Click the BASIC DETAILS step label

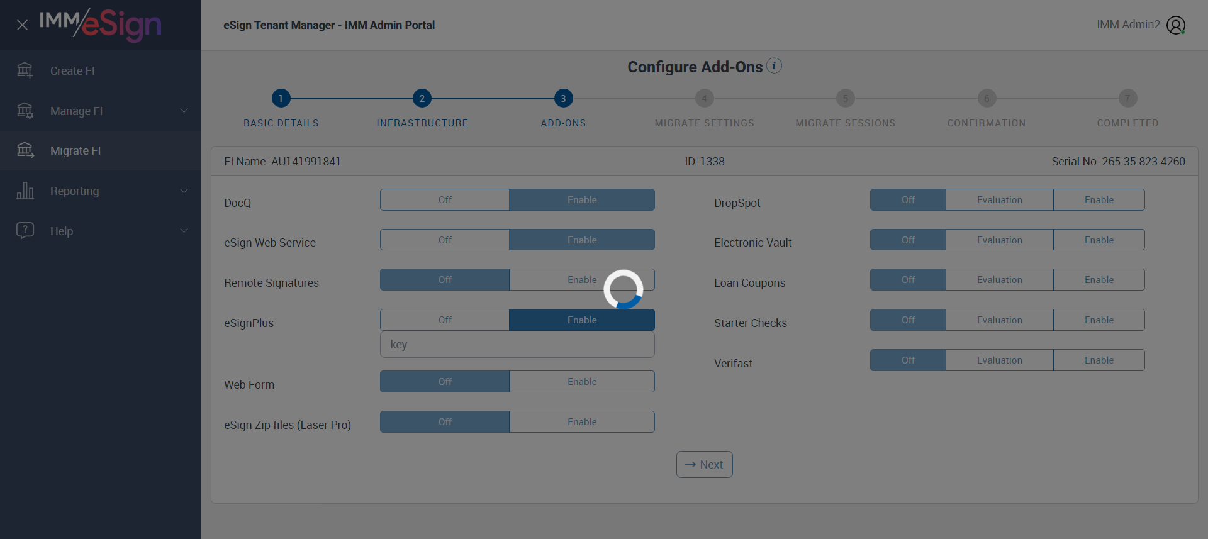click(281, 123)
